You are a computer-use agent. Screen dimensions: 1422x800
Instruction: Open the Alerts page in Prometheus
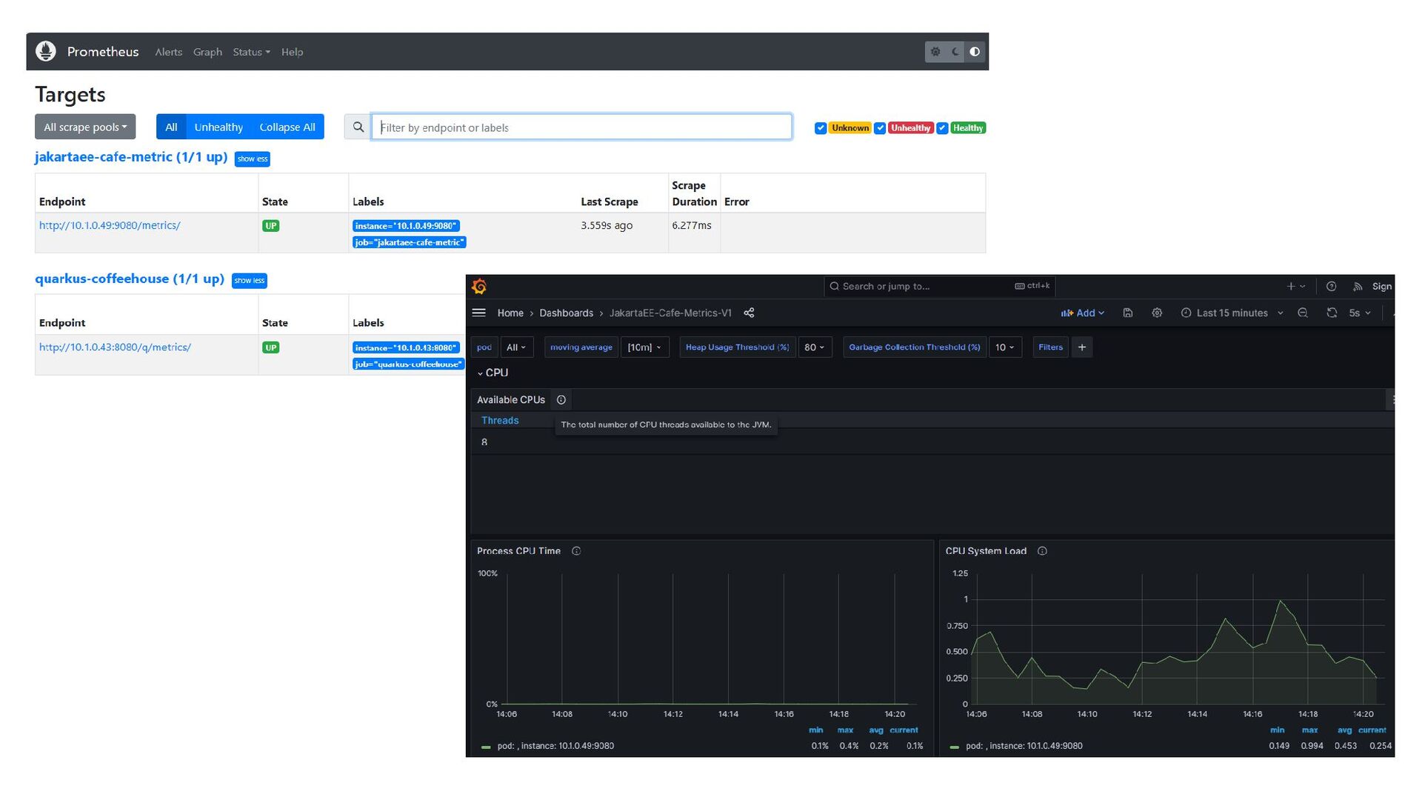(x=168, y=52)
